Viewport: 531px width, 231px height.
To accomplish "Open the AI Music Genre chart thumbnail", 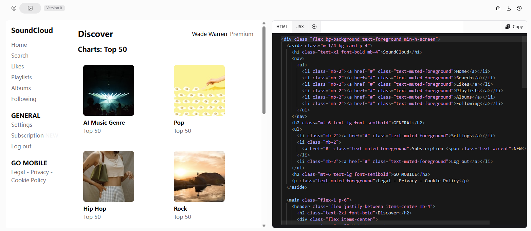I will coord(109,90).
